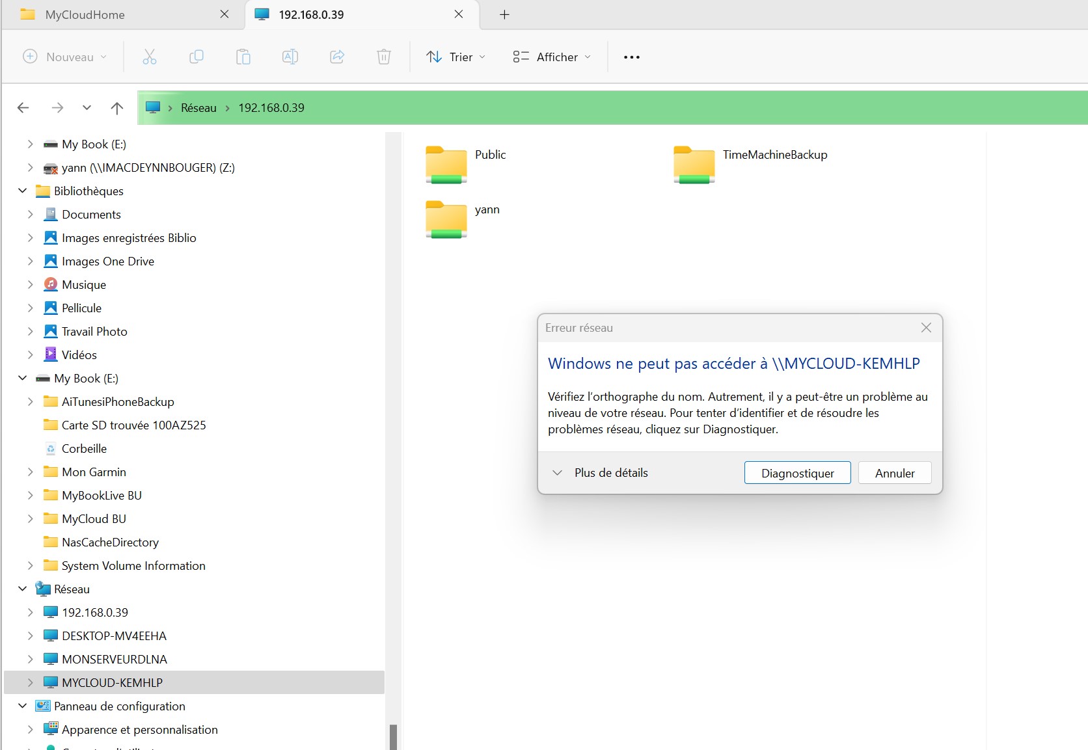Select 192.168.0.39 in network tree
Image resolution: width=1088 pixels, height=750 pixels.
click(x=95, y=612)
